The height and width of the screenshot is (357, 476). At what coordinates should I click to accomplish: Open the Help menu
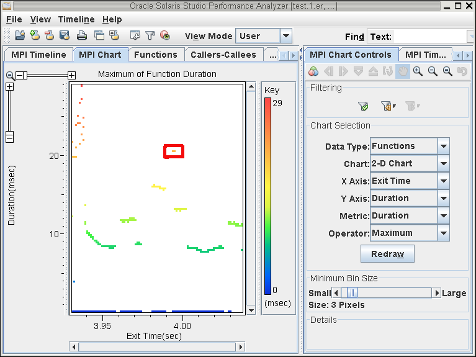pos(112,19)
